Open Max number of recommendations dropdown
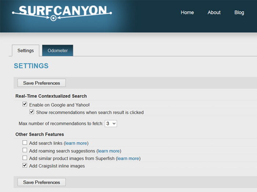Screen dimensions: 257x192 pyautogui.click(x=111, y=124)
